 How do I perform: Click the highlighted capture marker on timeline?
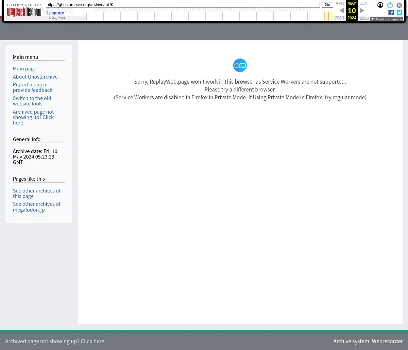pyautogui.click(x=328, y=16)
